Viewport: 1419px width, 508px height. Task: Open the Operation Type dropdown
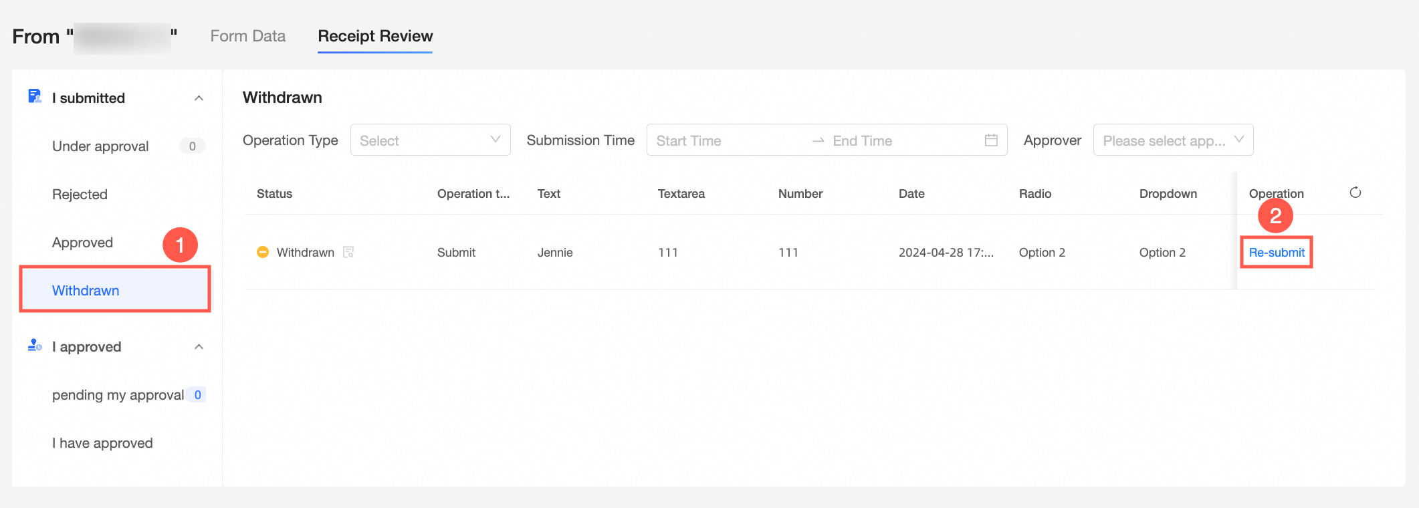tap(430, 140)
